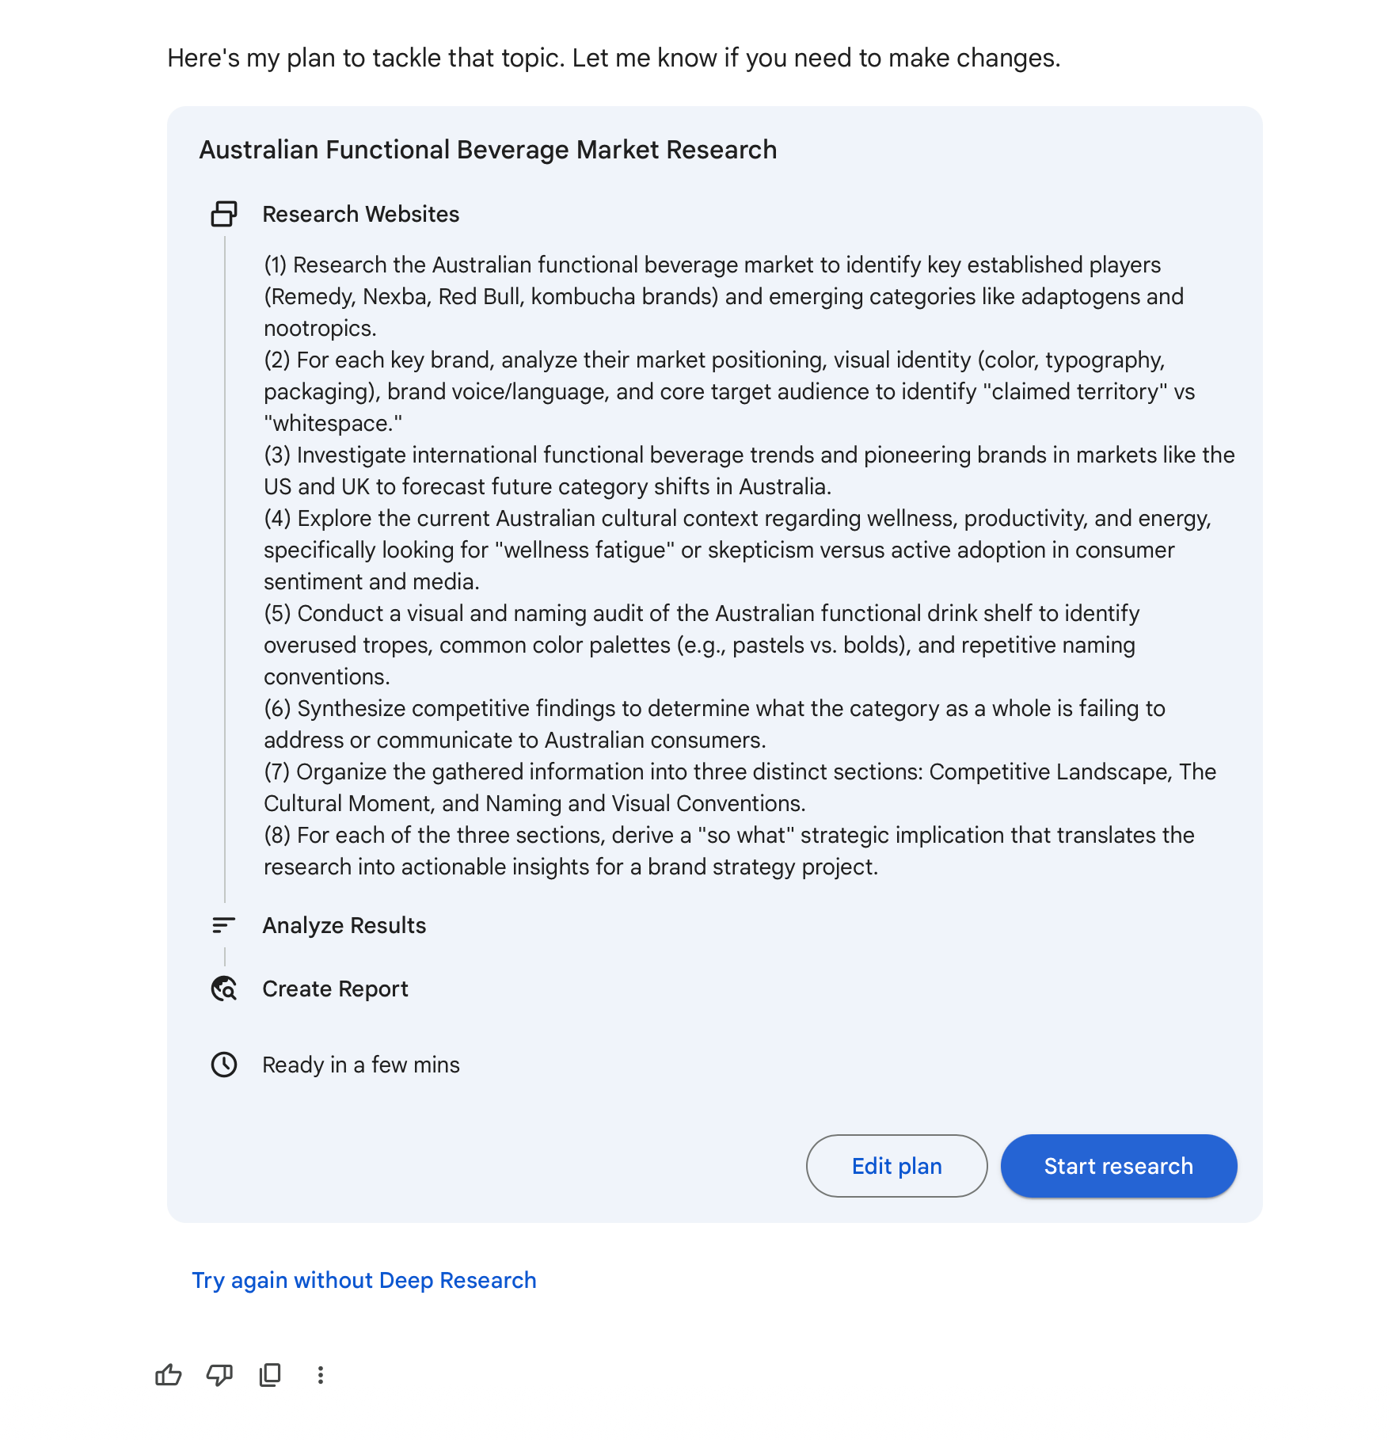Click the Edit plan button
The image size is (1392, 1440).
[896, 1165]
